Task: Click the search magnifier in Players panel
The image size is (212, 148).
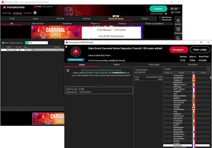Action: pos(208,69)
